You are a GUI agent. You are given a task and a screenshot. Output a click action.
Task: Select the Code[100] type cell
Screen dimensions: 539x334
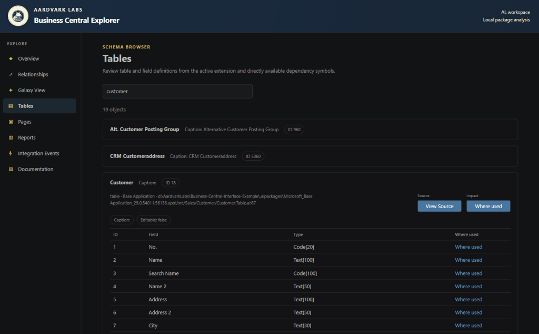tap(305, 273)
